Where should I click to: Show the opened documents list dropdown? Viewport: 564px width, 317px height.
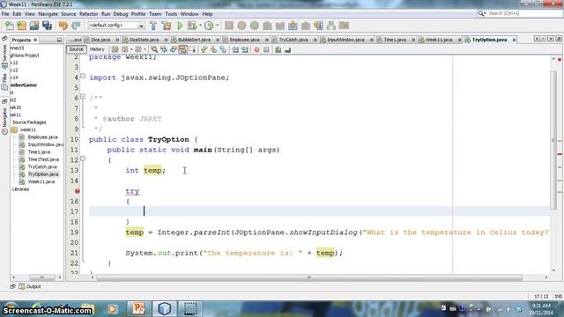coord(551,39)
